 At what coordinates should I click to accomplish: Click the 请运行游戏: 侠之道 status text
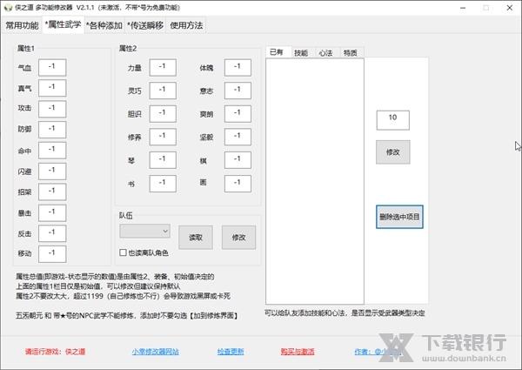coord(56,352)
